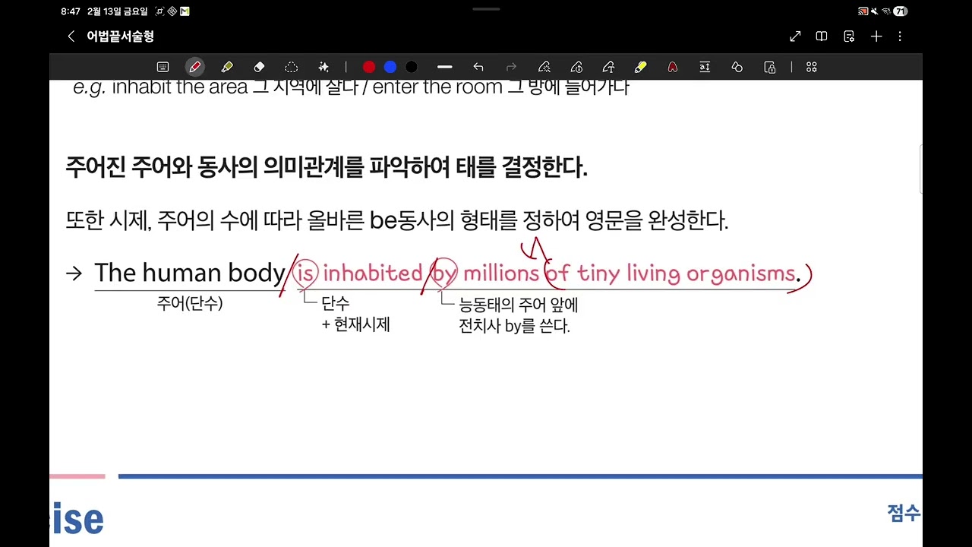Screen dimensions: 972x547
Task: Select the red text style A tool
Action: pyautogui.click(x=673, y=67)
